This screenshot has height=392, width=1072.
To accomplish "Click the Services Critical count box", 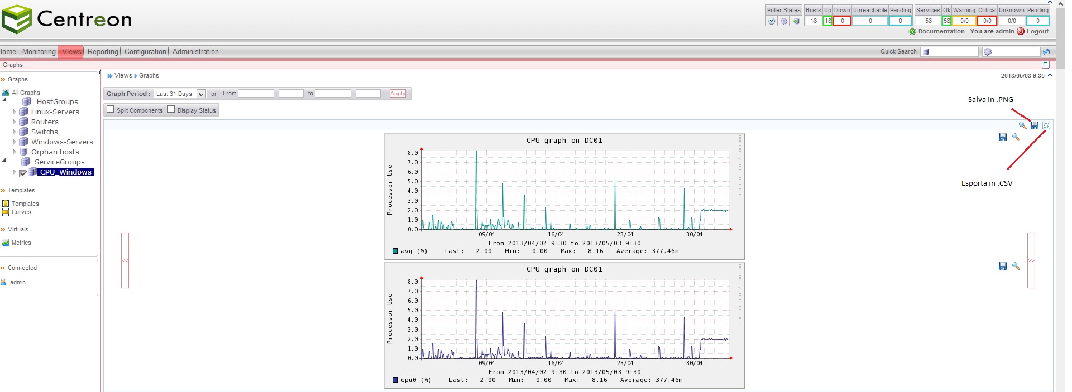I will pyautogui.click(x=987, y=21).
